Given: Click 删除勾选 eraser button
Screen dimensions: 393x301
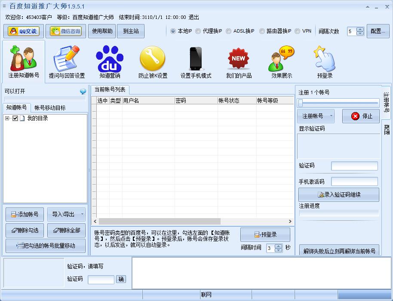Looking at the screenshot, I should 25,230.
